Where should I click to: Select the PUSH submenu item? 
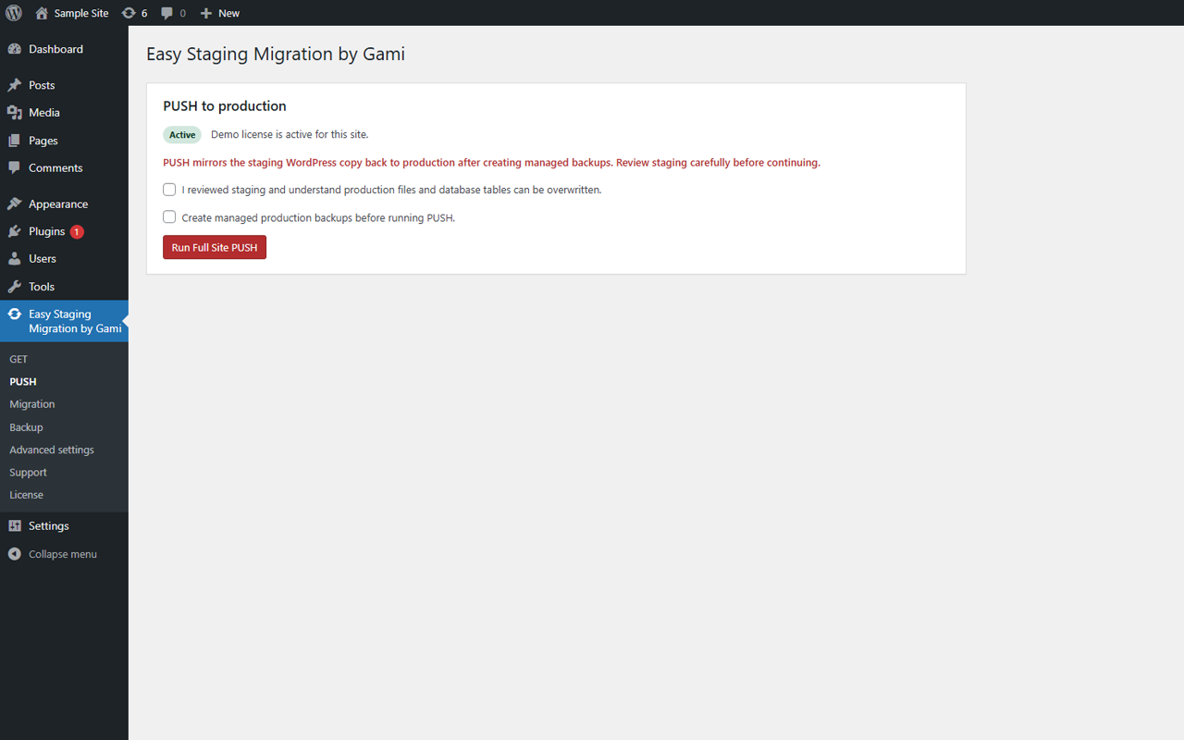(x=23, y=381)
